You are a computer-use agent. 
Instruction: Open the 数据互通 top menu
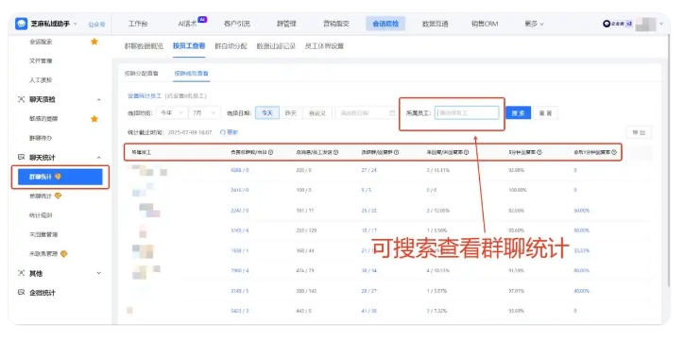coord(436,24)
